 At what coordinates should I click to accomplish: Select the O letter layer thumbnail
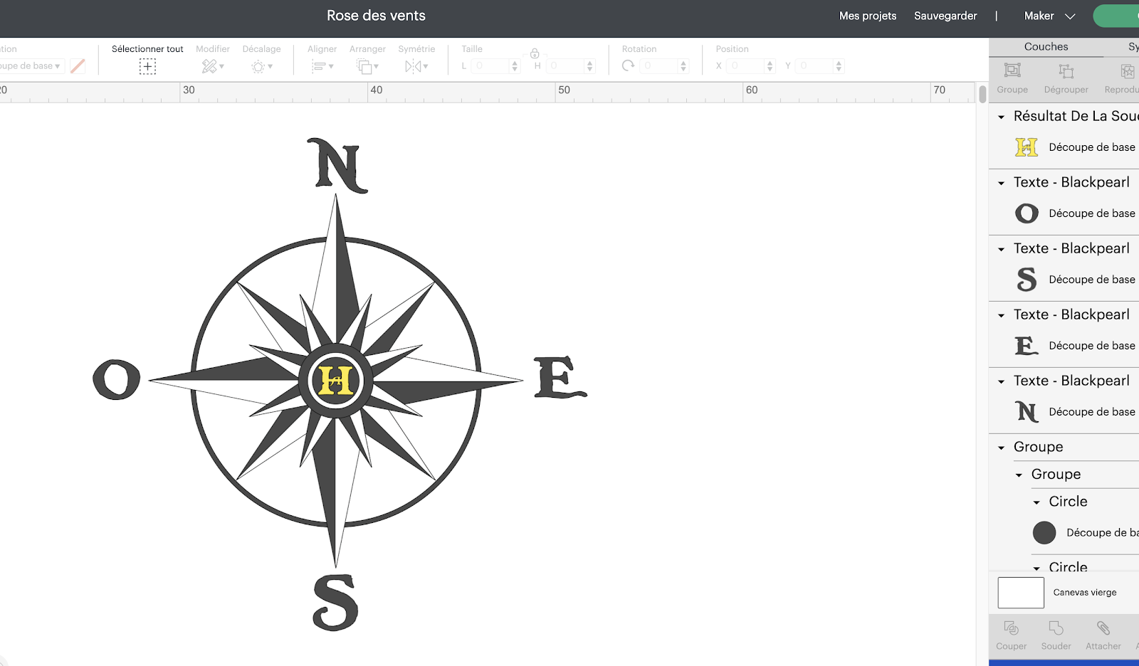point(1027,213)
